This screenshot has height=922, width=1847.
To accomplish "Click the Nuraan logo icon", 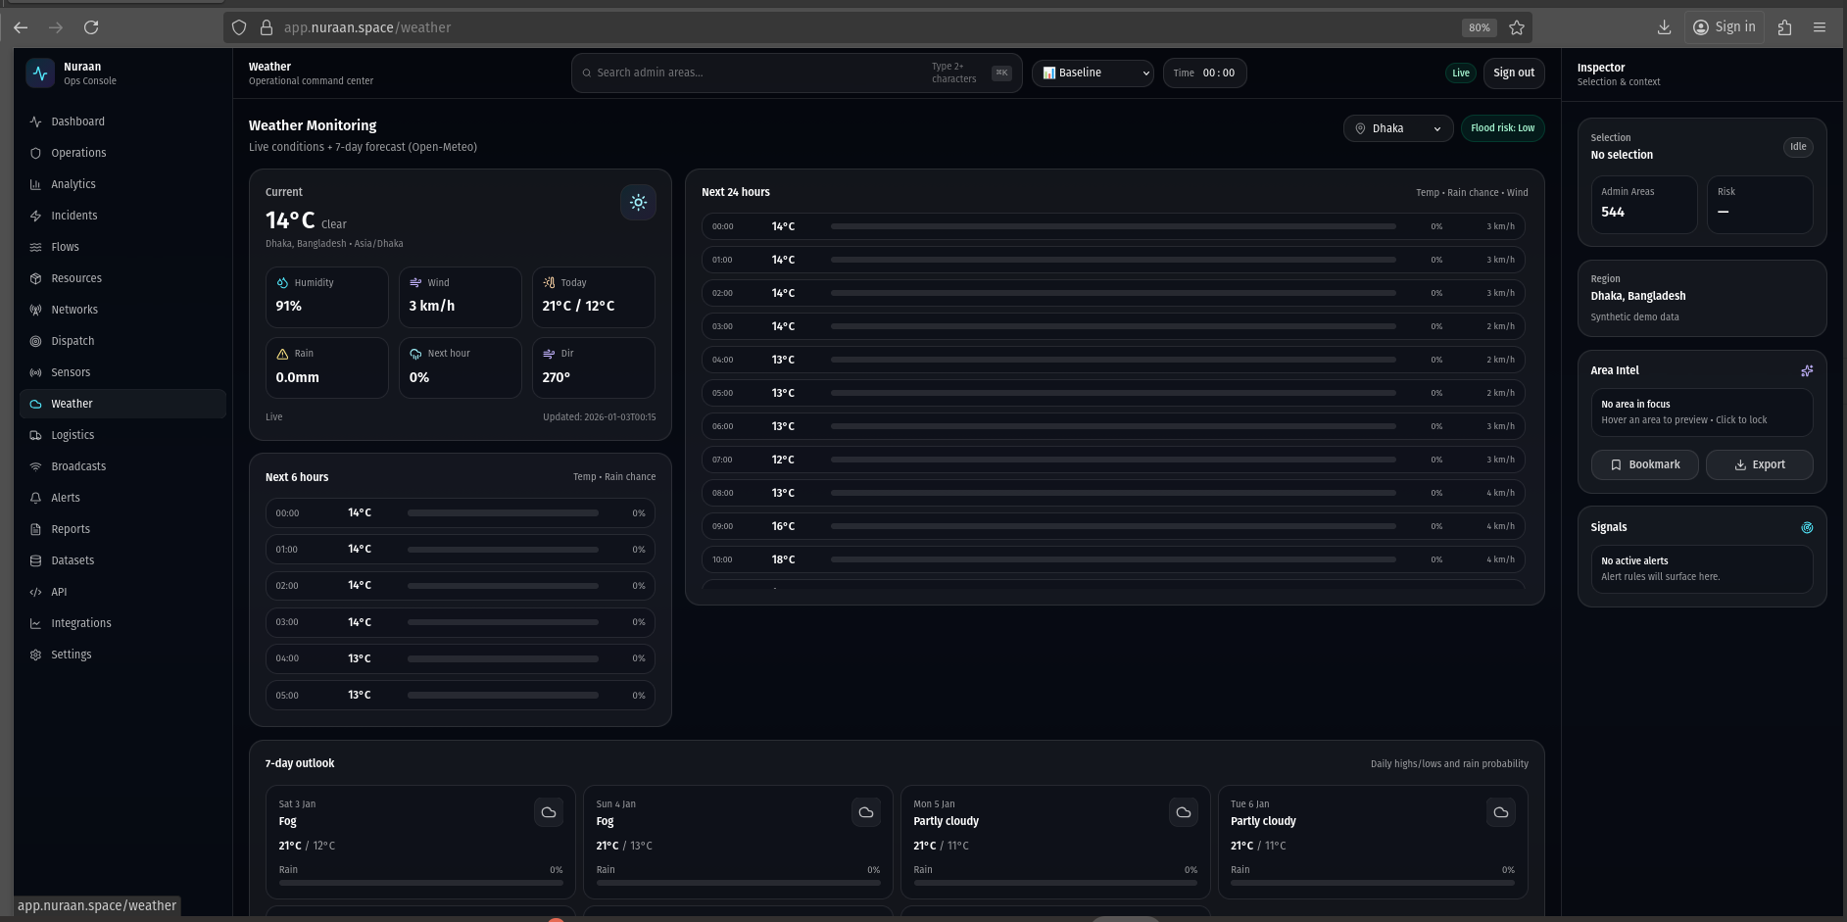I will tap(40, 73).
